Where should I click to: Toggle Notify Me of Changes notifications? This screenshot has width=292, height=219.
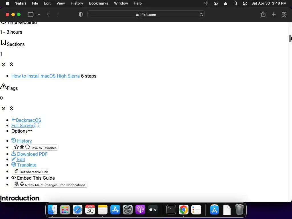click(x=50, y=185)
